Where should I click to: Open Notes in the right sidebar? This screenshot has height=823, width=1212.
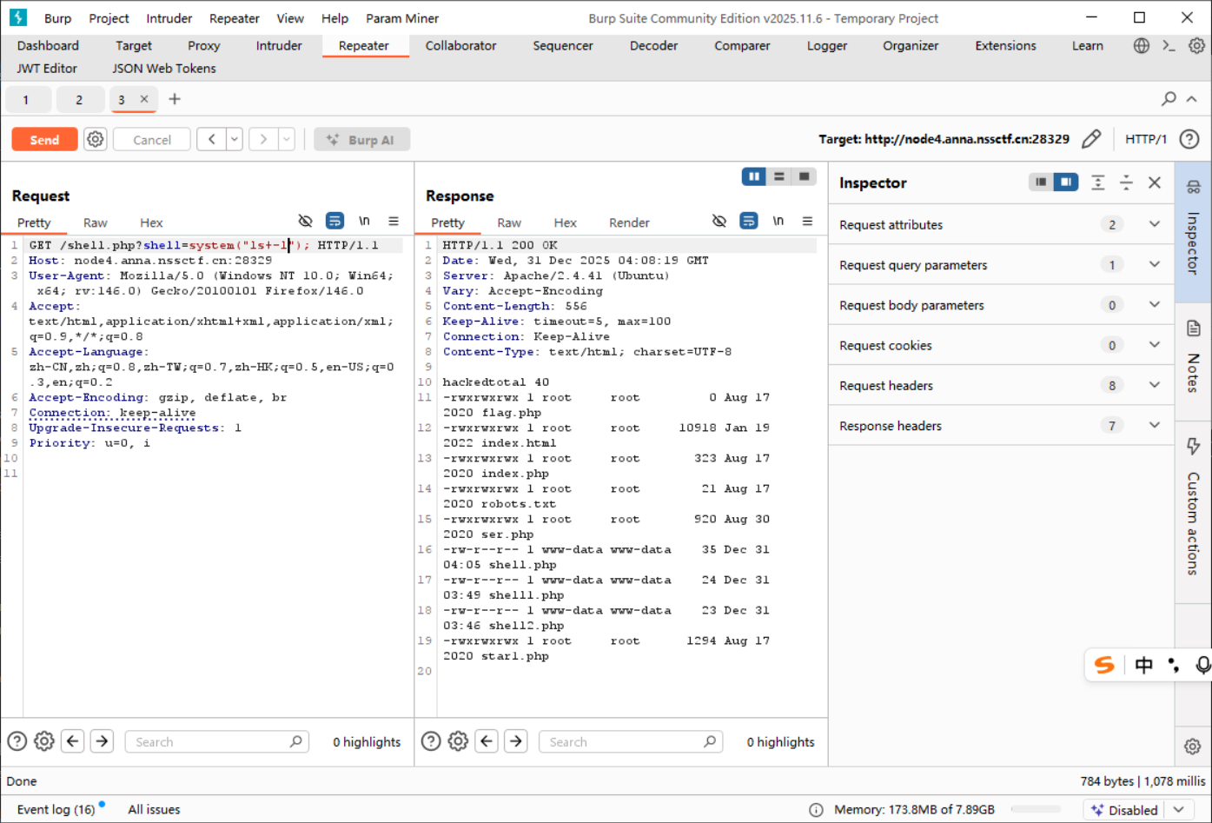pyautogui.click(x=1193, y=358)
